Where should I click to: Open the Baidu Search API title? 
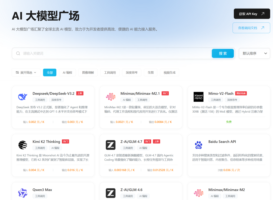tap(222, 141)
